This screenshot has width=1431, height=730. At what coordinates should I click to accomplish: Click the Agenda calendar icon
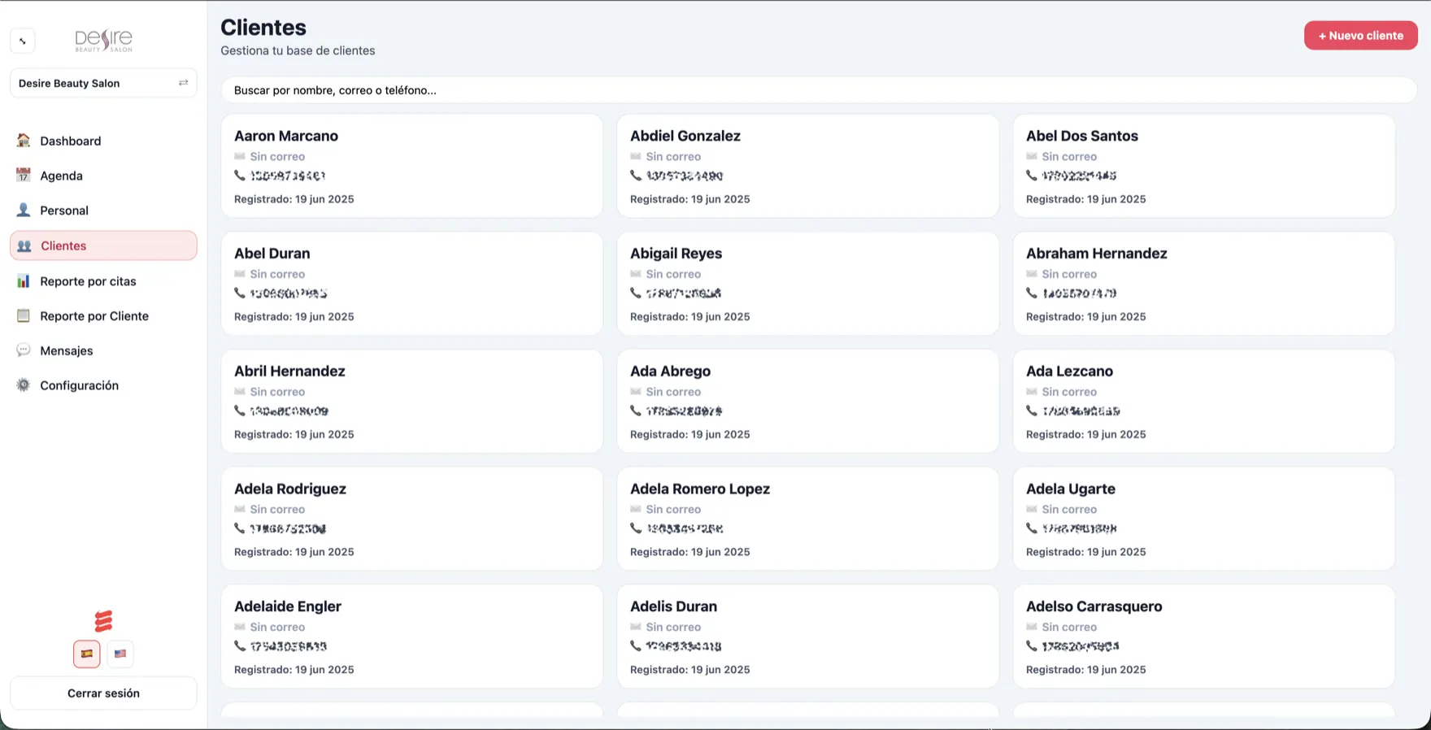click(24, 176)
